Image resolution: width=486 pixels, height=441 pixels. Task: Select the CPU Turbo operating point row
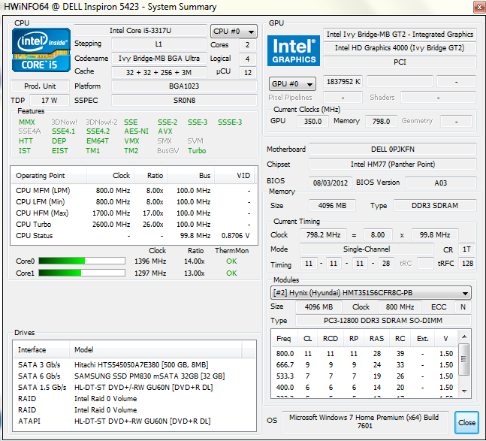pyautogui.click(x=133, y=225)
